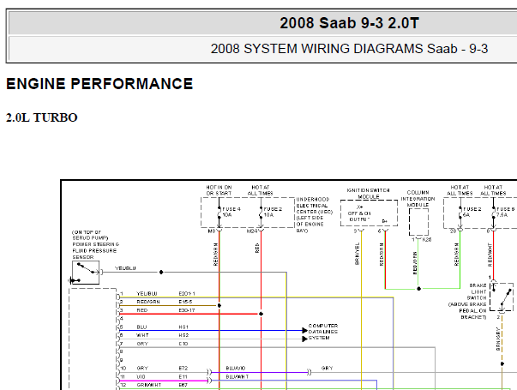The height and width of the screenshot is (390, 517).
Task: Click 'RED' on connector pin 3 row
Action: click(x=142, y=310)
